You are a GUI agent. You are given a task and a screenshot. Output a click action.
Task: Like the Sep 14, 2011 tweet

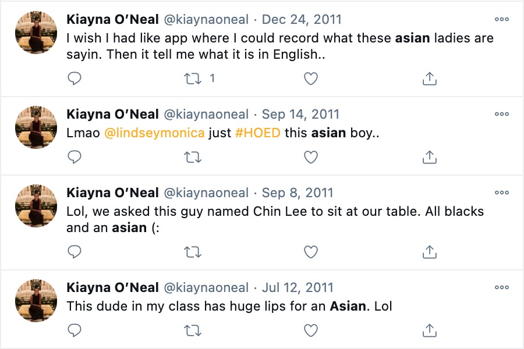(x=311, y=156)
